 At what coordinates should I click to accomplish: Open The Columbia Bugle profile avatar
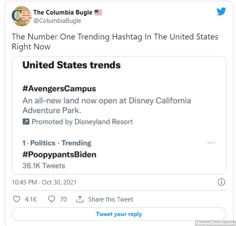tap(22, 16)
